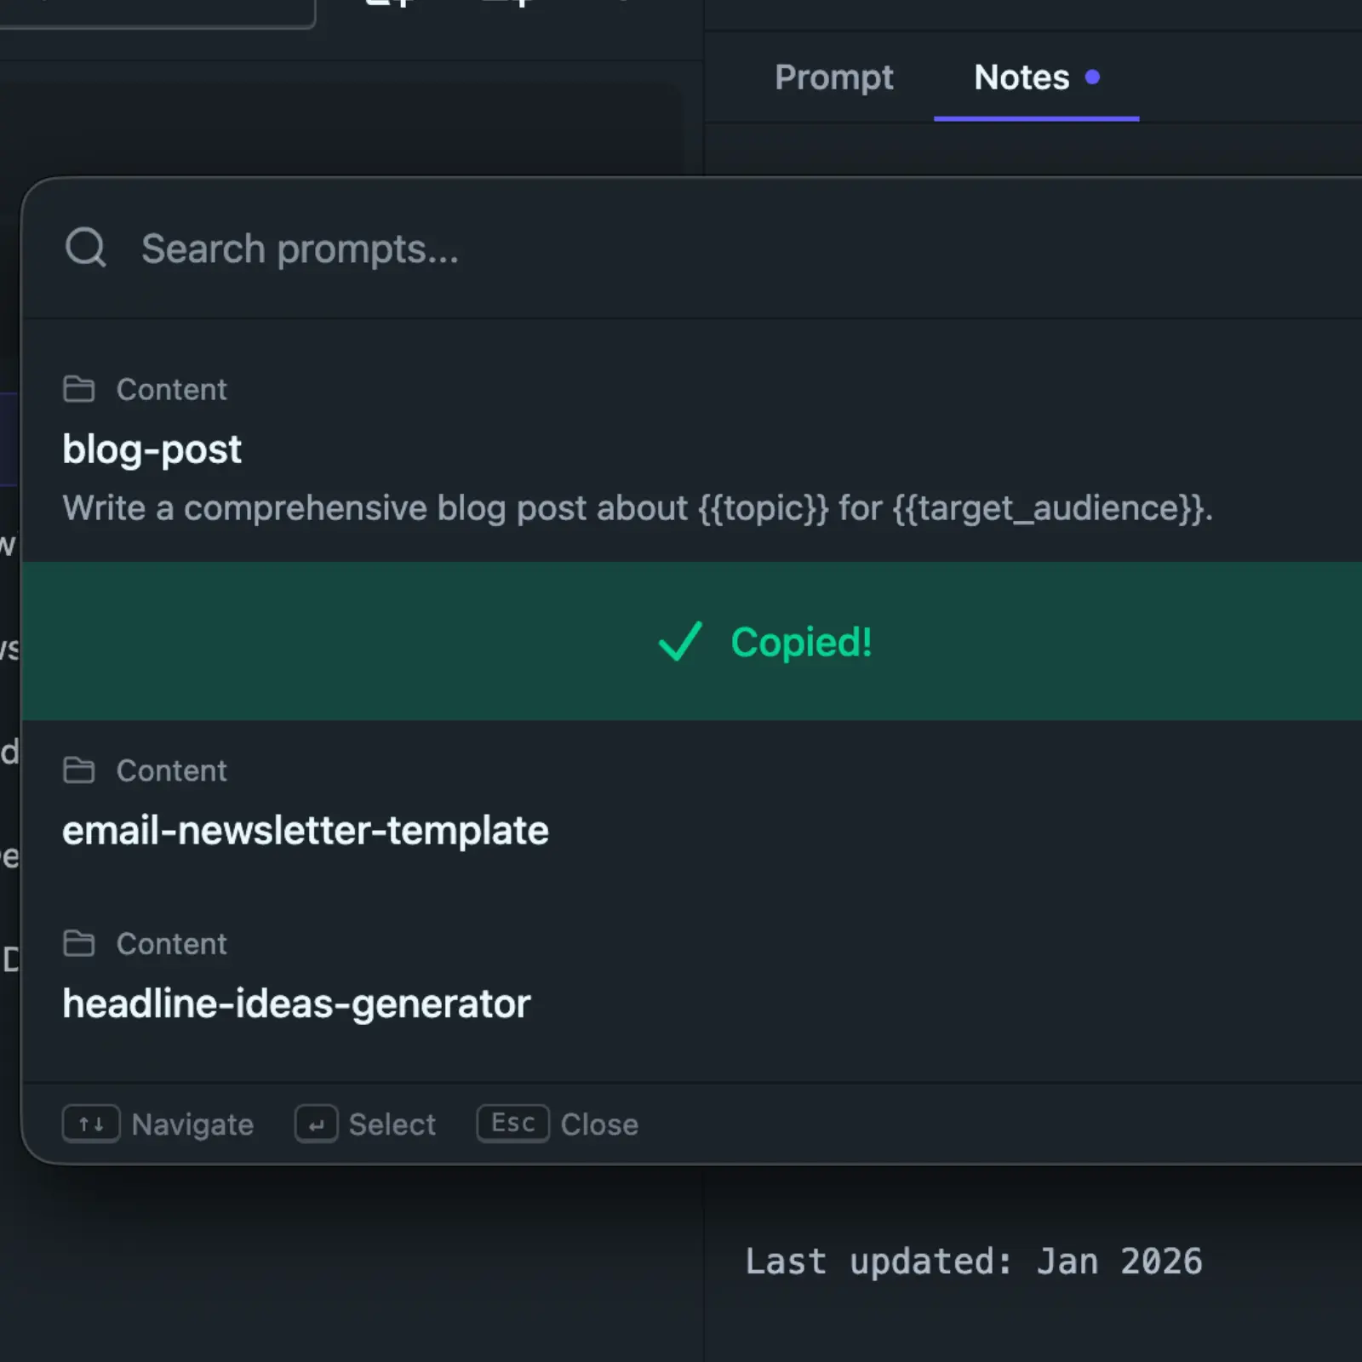Click the Esc key button to close
1362x1362 pixels.
(512, 1122)
